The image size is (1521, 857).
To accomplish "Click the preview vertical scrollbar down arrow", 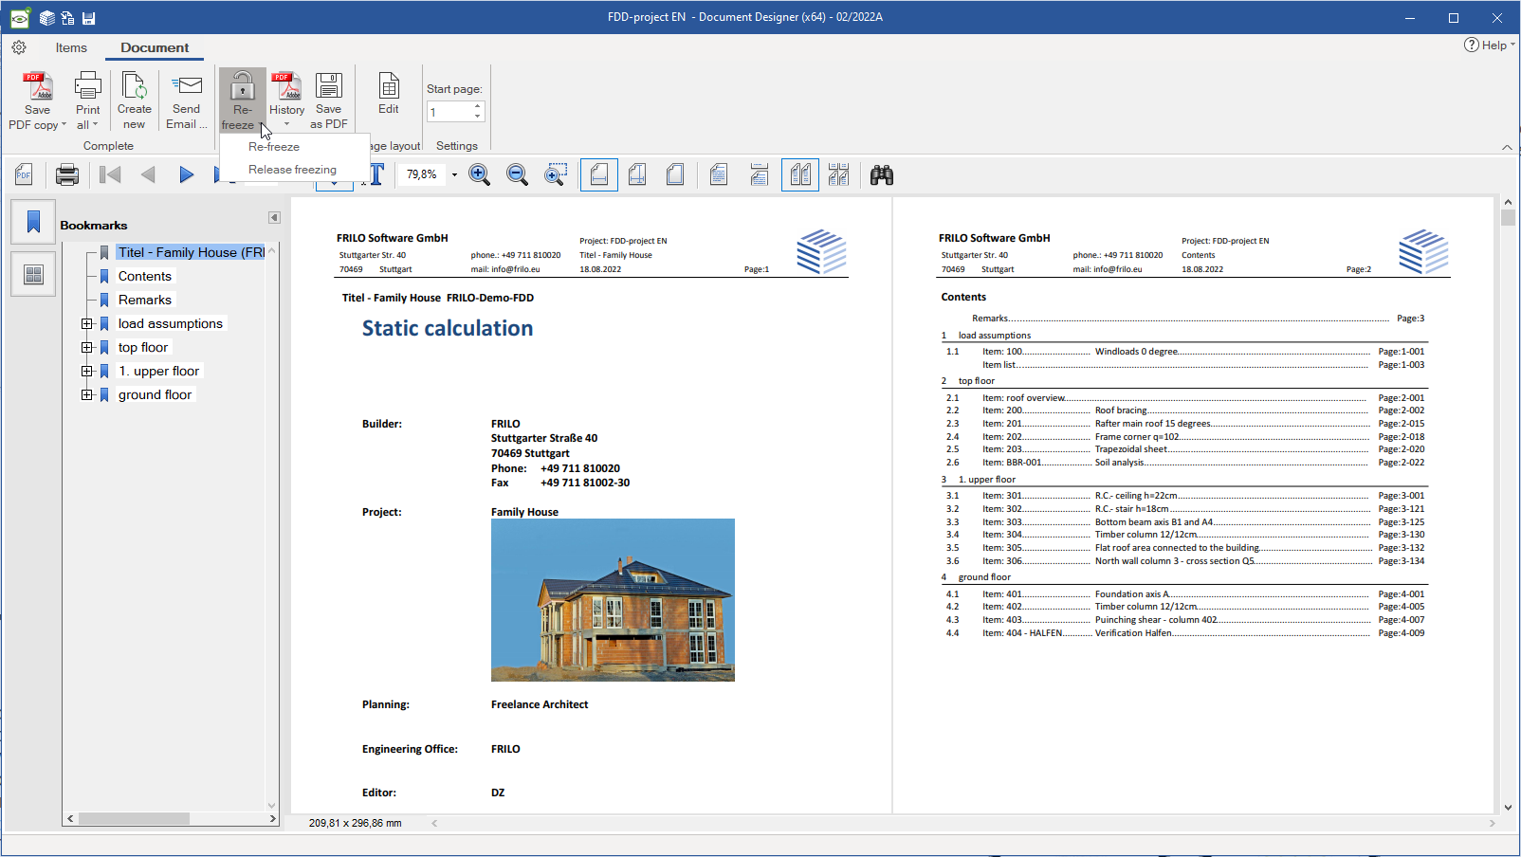I will pyautogui.click(x=1508, y=808).
